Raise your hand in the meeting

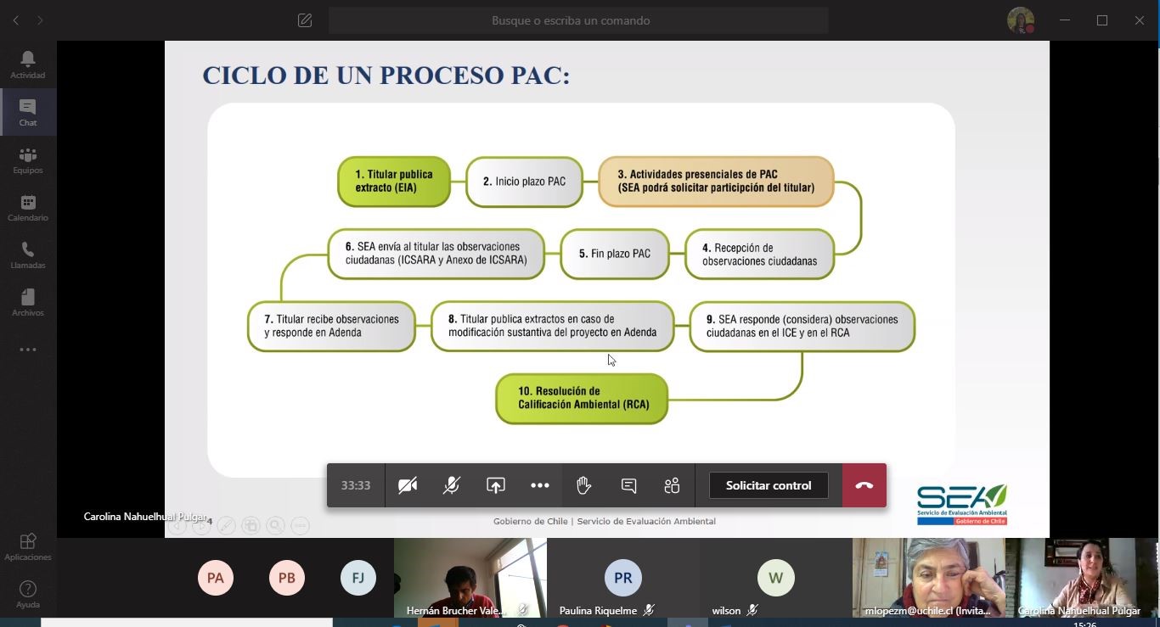(x=583, y=485)
